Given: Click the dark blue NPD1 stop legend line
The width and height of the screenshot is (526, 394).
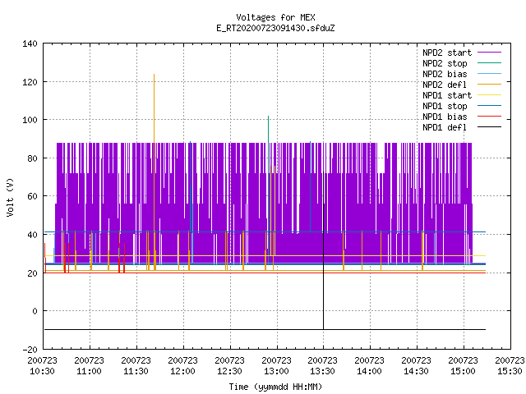Looking at the screenshot, I should coord(489,106).
